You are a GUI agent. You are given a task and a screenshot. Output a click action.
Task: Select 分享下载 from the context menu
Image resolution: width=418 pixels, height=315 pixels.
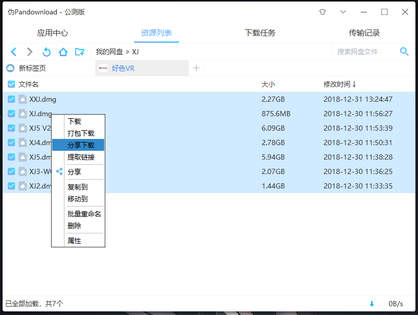click(x=81, y=145)
